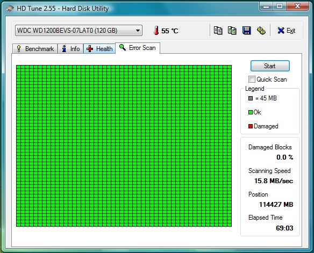Click the gray 45 MB legend block
The height and width of the screenshot is (253, 314).
(x=251, y=98)
